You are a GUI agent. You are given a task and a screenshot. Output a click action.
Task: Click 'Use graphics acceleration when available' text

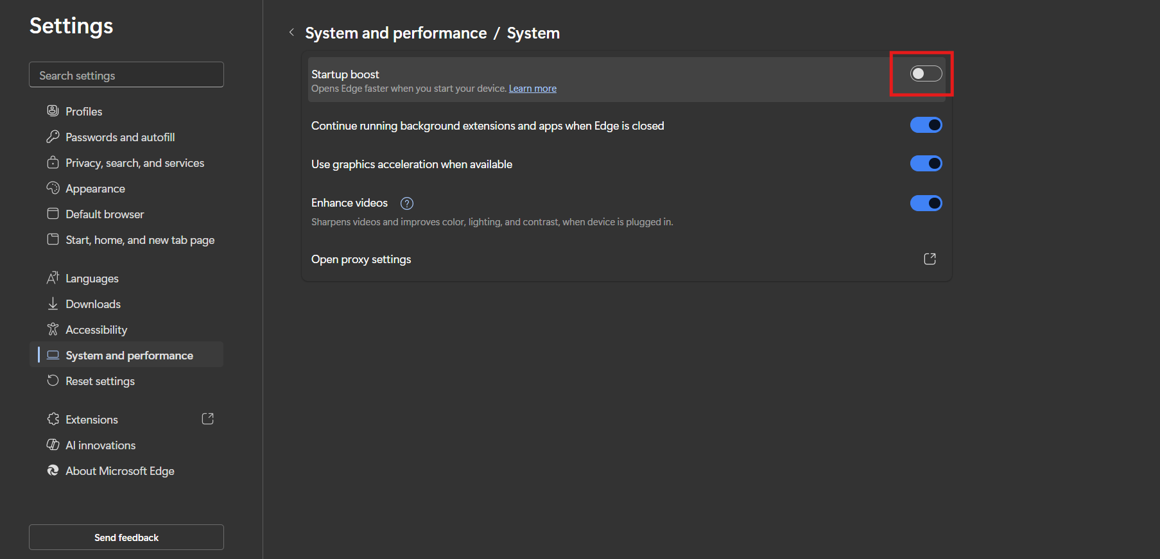pyautogui.click(x=411, y=164)
